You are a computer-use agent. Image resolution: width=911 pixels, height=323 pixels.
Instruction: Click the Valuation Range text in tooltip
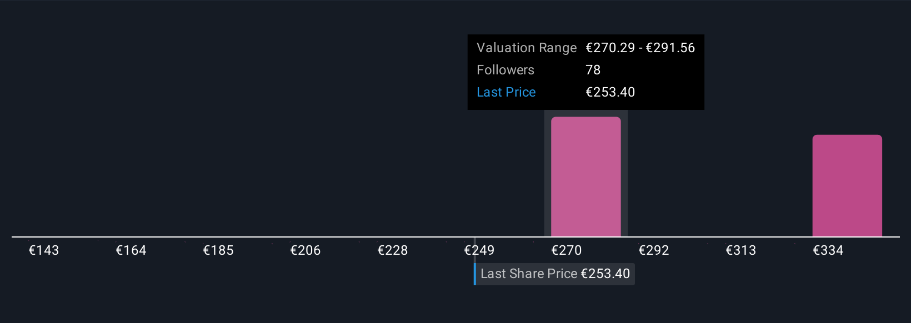[527, 48]
